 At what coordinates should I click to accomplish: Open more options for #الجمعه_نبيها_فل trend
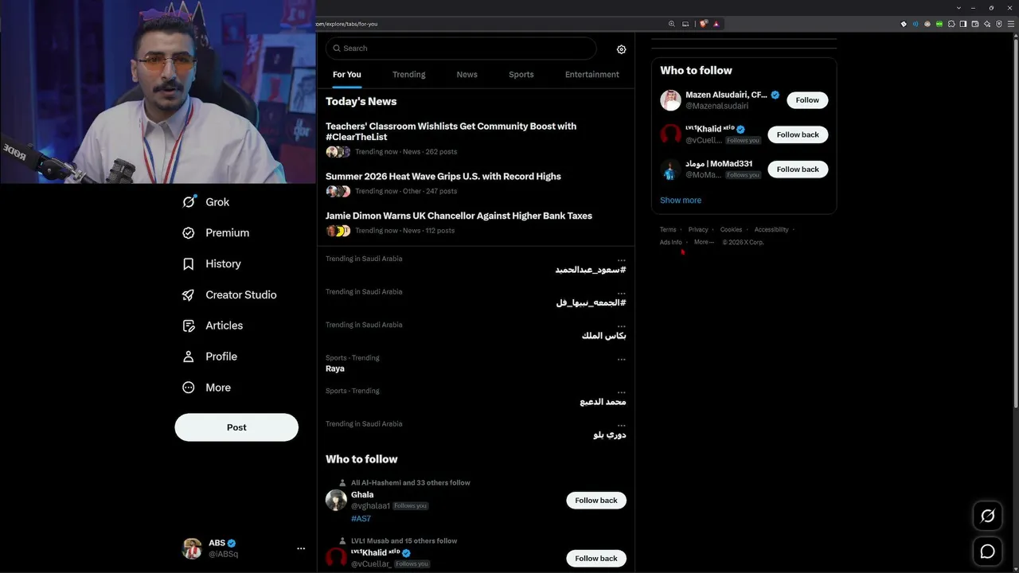pos(622,293)
